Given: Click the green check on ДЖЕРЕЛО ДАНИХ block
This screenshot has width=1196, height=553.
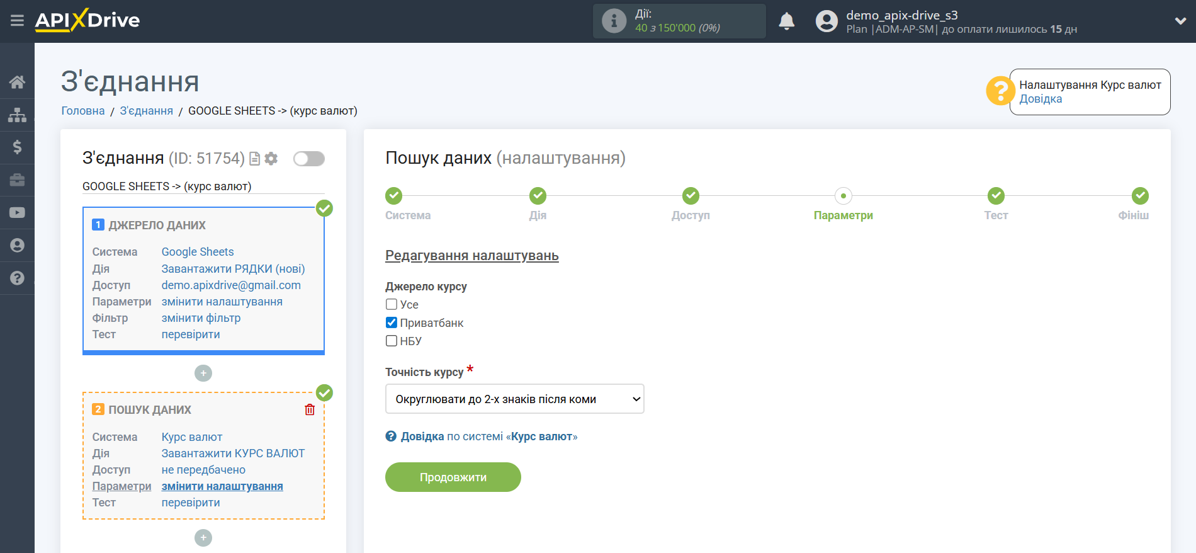Looking at the screenshot, I should [x=324, y=208].
